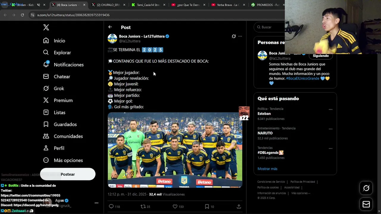Open Comunidades from the sidebar
The height and width of the screenshot is (214, 381).
pyautogui.click(x=63, y=136)
